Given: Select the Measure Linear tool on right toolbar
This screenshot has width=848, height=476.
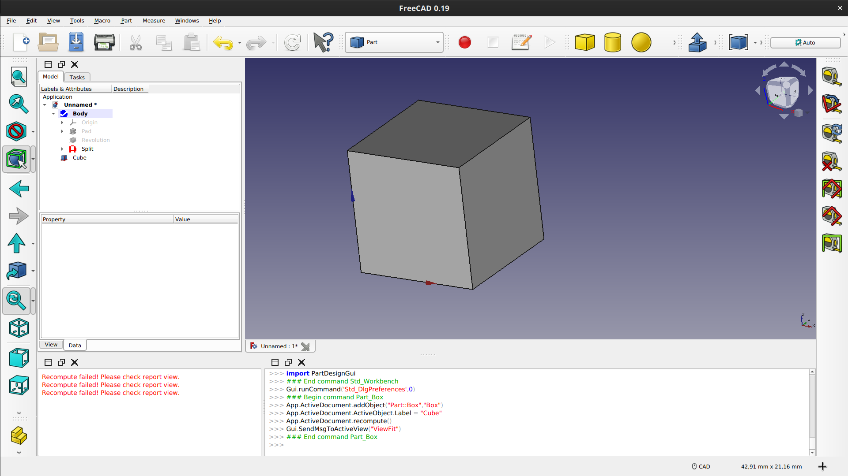Looking at the screenshot, I should (833, 76).
